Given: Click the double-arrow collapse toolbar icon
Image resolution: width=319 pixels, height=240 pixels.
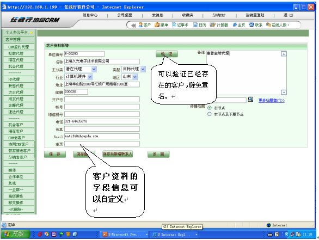Looking at the screenshot, I should coord(133,26).
